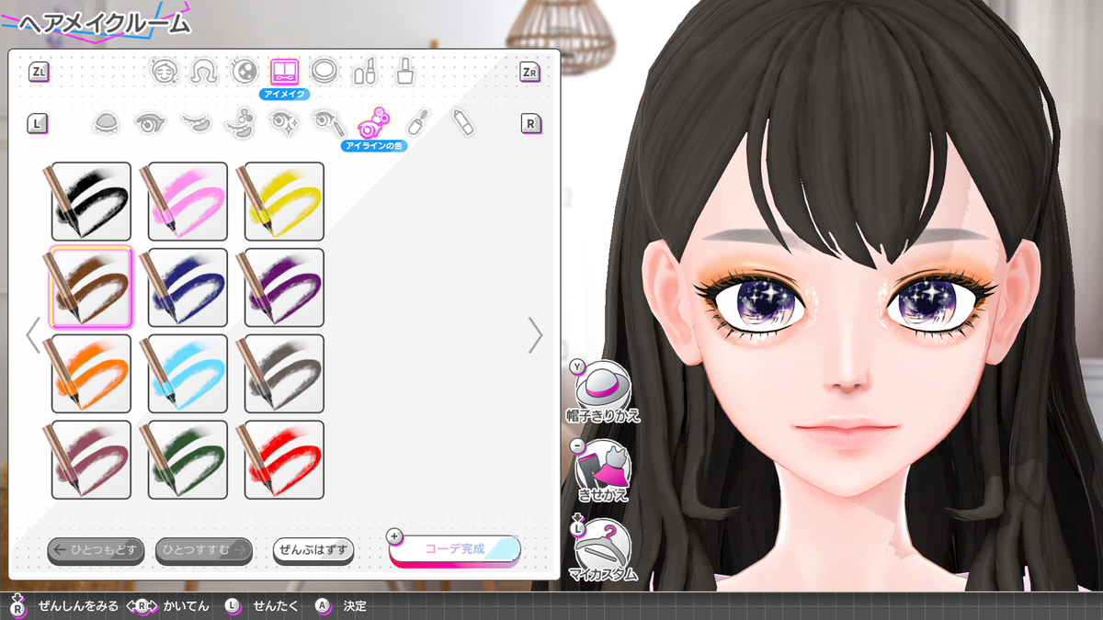Select the mascara wand subcategory icon
This screenshot has width=1103, height=620.
pos(418,121)
